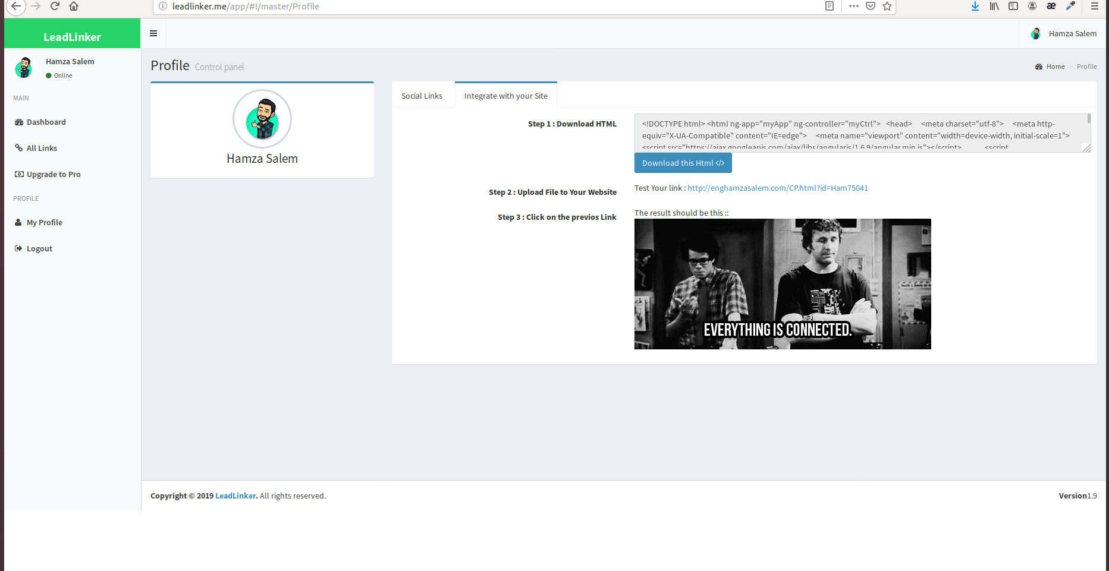Go back with the browser back arrow

click(x=16, y=6)
